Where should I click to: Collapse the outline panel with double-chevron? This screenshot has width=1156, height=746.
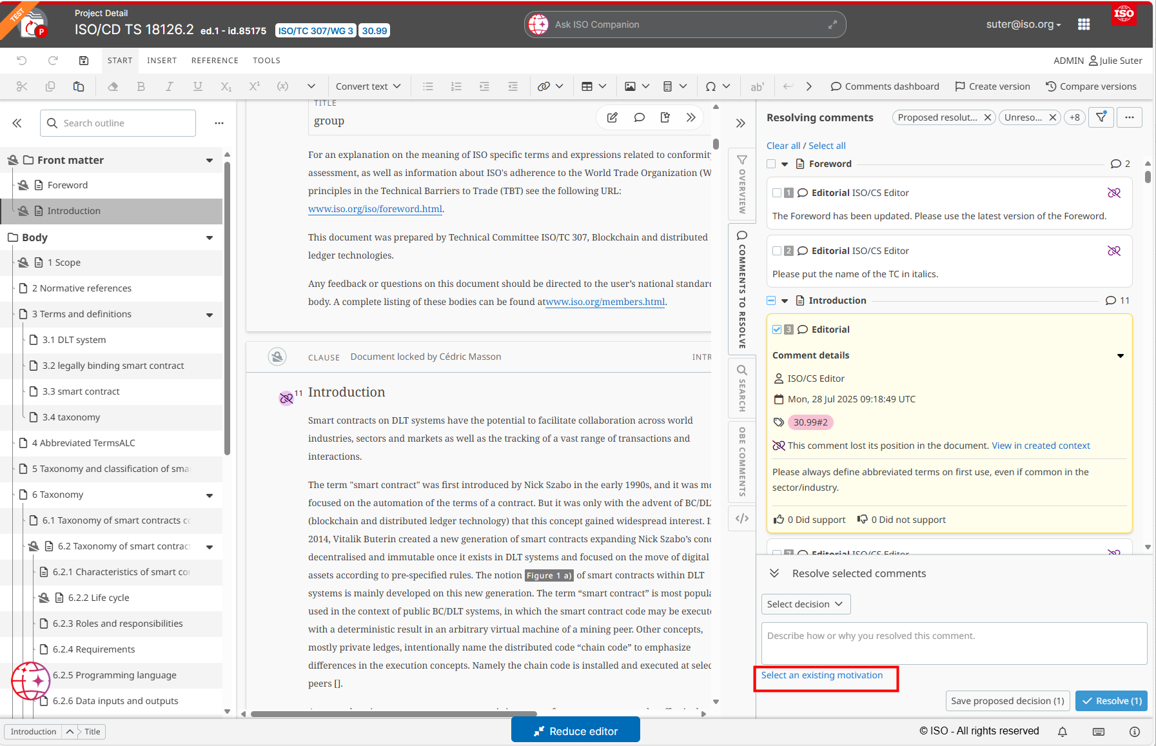pyautogui.click(x=17, y=123)
